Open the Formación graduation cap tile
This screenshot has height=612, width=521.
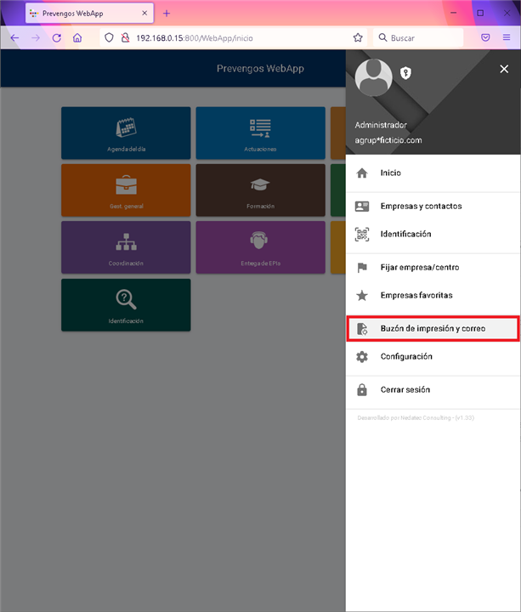click(x=259, y=190)
